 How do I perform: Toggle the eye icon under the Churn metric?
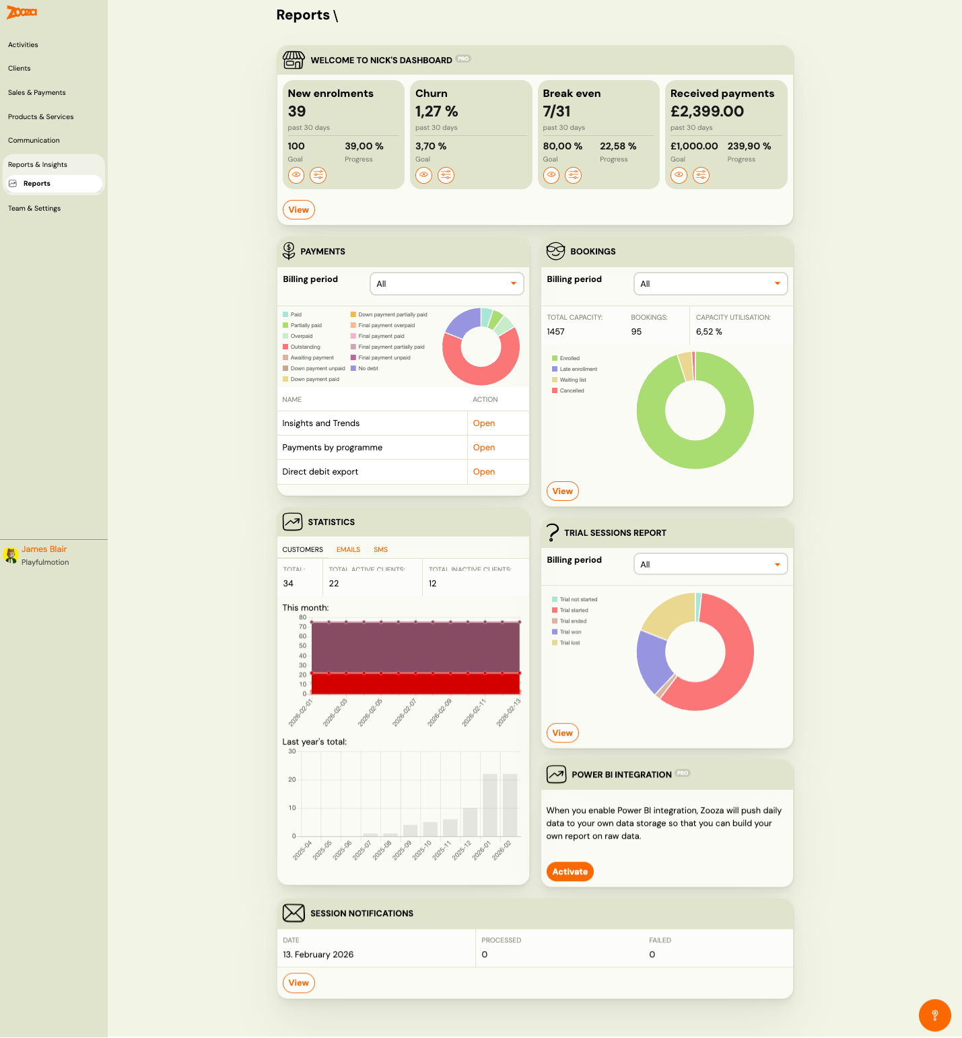tap(423, 175)
